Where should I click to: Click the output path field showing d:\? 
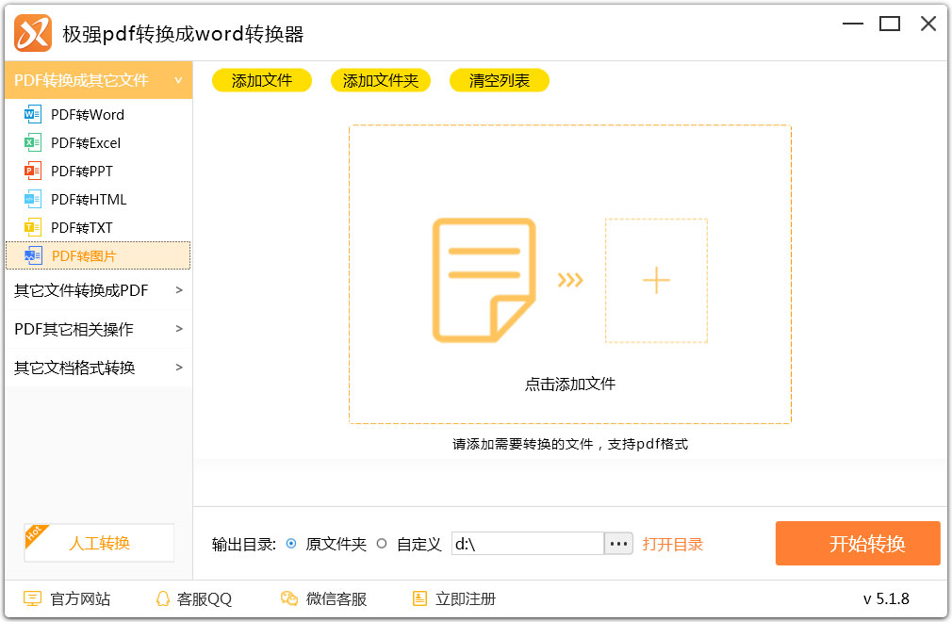(x=527, y=544)
